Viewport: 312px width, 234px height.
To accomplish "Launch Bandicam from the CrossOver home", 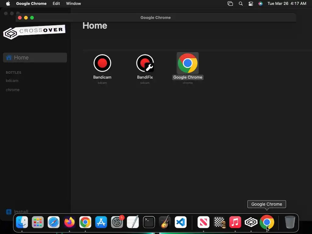I will (x=102, y=63).
